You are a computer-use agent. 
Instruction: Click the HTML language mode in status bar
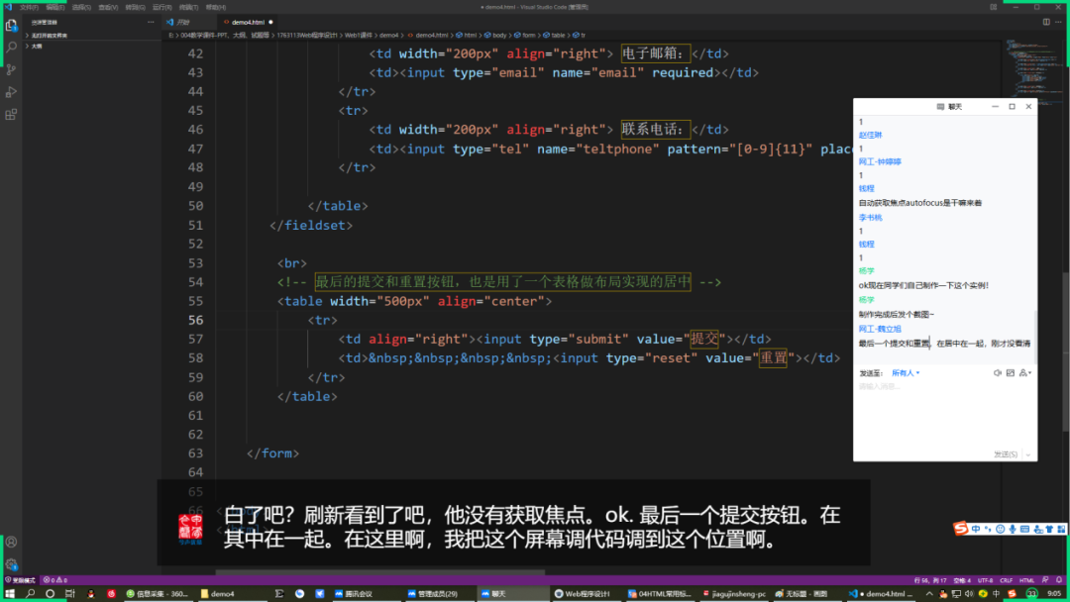click(x=1027, y=580)
